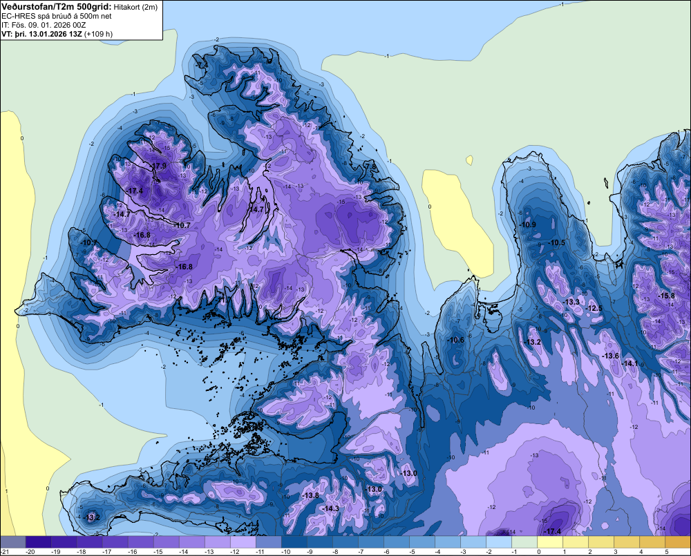Click the IT initialization time line
This screenshot has height=556, width=691.
pyautogui.click(x=44, y=25)
